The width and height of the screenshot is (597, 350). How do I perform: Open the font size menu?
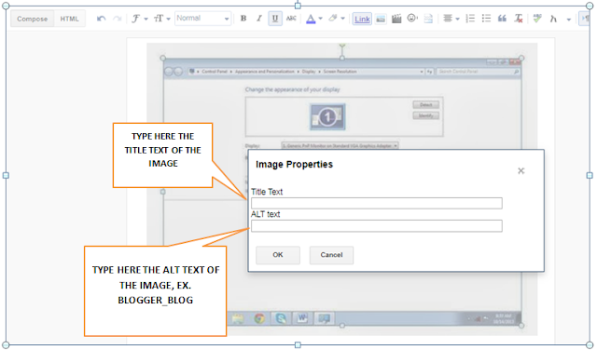click(161, 19)
